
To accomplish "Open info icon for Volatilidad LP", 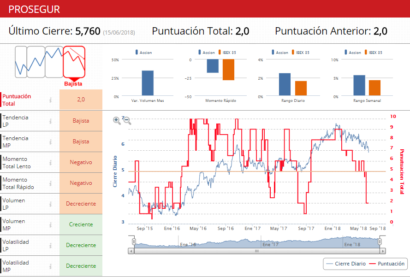I will [x=50, y=245].
